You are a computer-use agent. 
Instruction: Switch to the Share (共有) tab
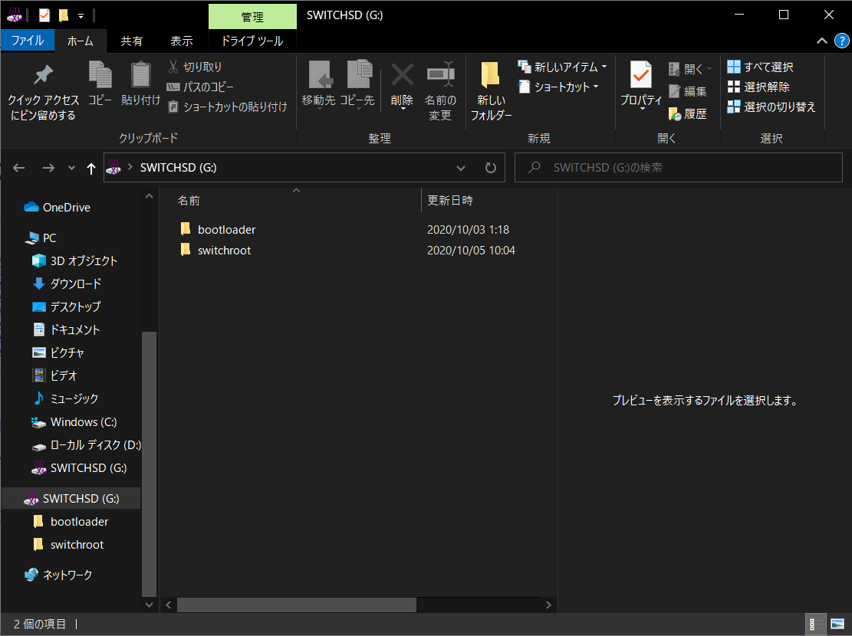click(x=131, y=41)
